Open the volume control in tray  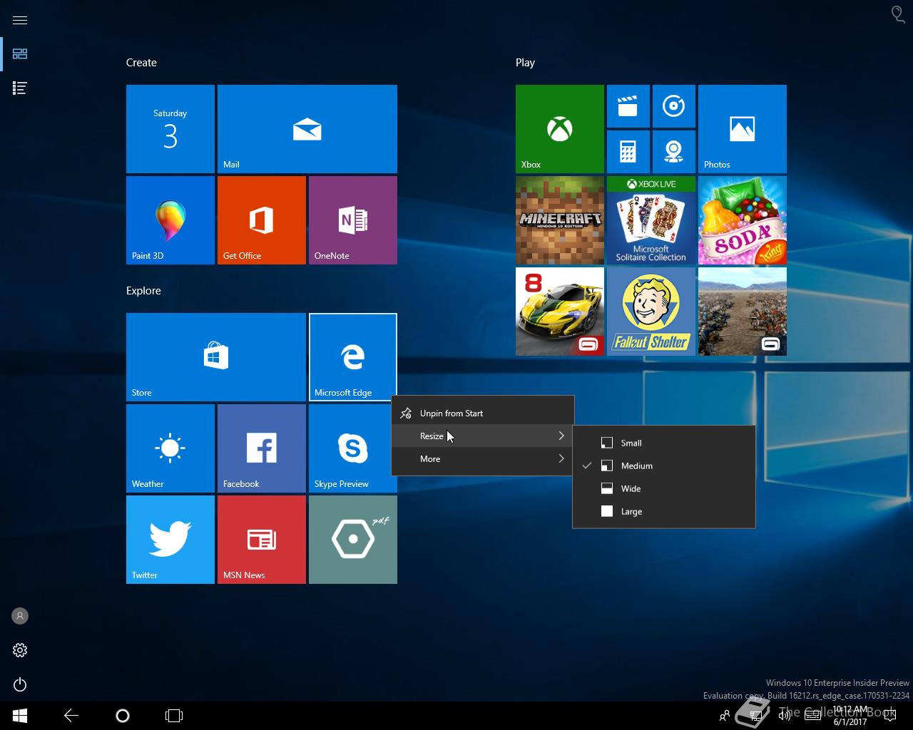[x=785, y=716]
